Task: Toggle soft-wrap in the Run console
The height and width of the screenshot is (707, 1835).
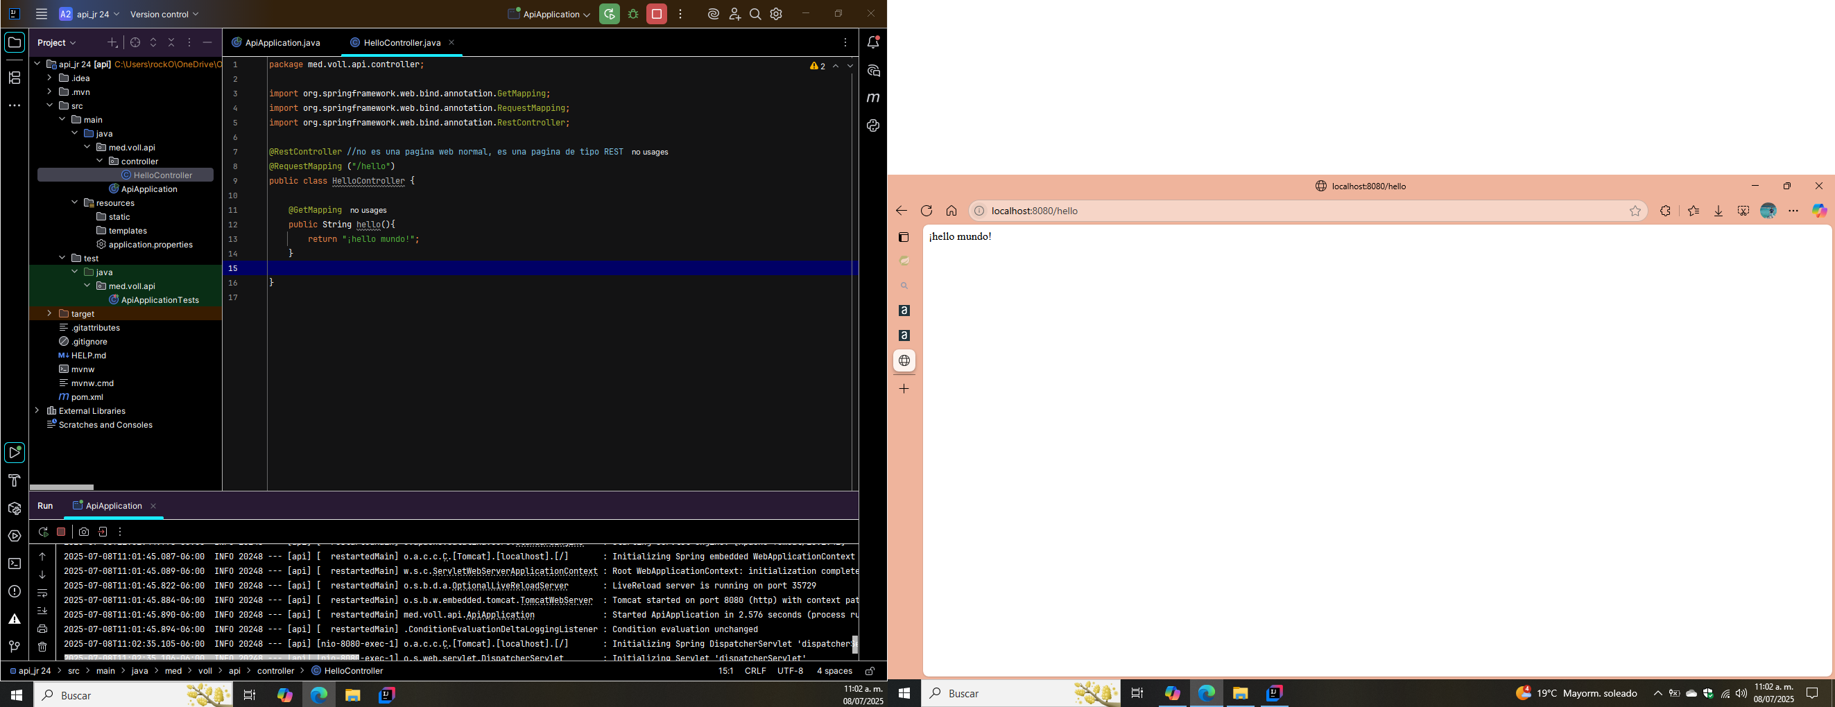Action: coord(42,593)
